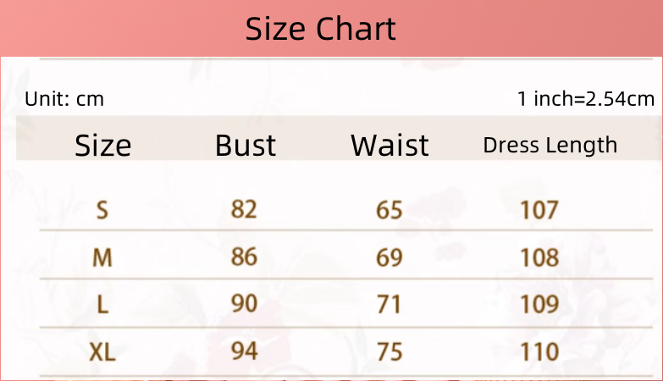Select bust value 82
Viewport: 663px width, 381px height.
[244, 208]
